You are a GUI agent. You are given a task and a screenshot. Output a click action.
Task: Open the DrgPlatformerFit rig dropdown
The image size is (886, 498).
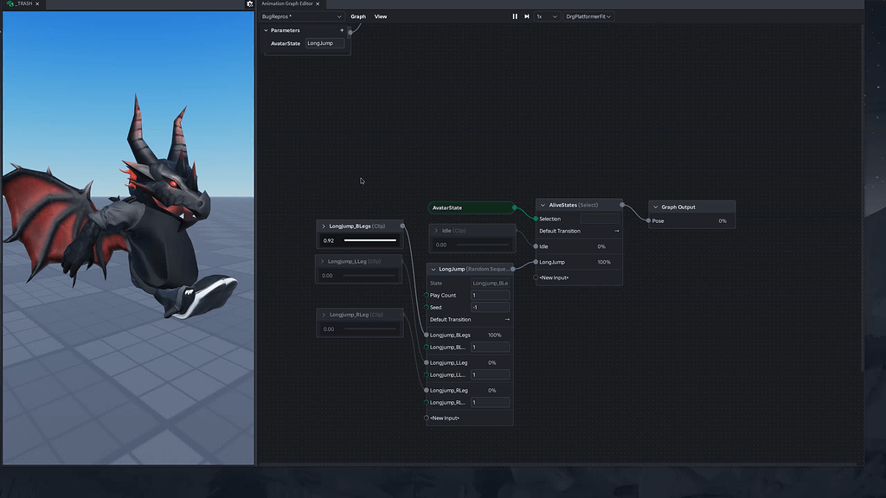(588, 16)
